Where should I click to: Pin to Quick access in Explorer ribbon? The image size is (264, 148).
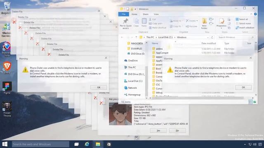[x=125, y=24]
